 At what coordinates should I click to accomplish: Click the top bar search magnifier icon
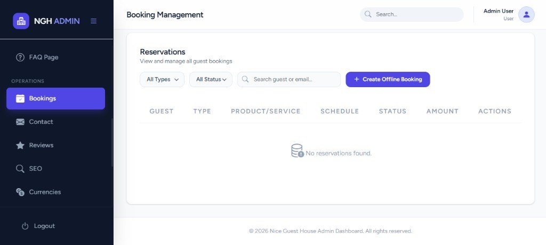368,14
